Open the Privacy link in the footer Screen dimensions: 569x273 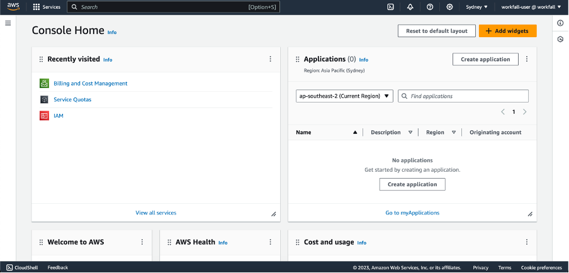[x=480, y=267]
